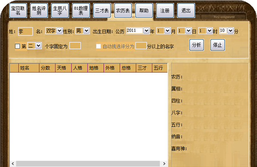
Task: Switch to 姓名评测 tab
Action: point(39,10)
